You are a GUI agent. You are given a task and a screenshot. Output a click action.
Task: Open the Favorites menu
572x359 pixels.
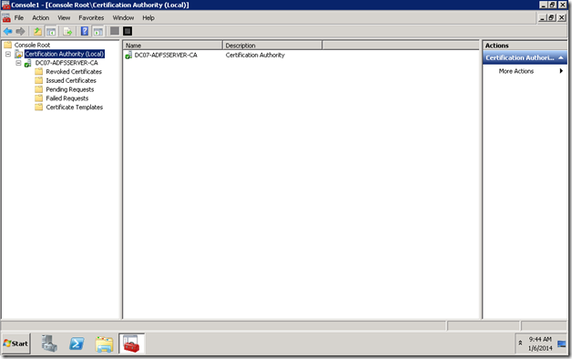click(91, 18)
